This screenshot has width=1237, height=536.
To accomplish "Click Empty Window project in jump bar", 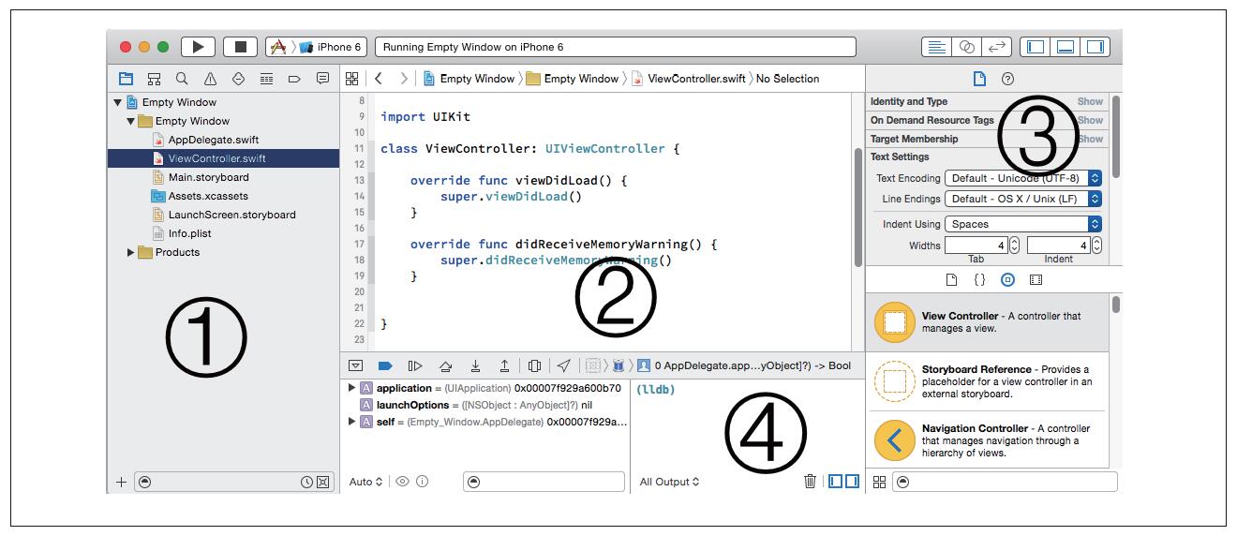I will point(468,79).
